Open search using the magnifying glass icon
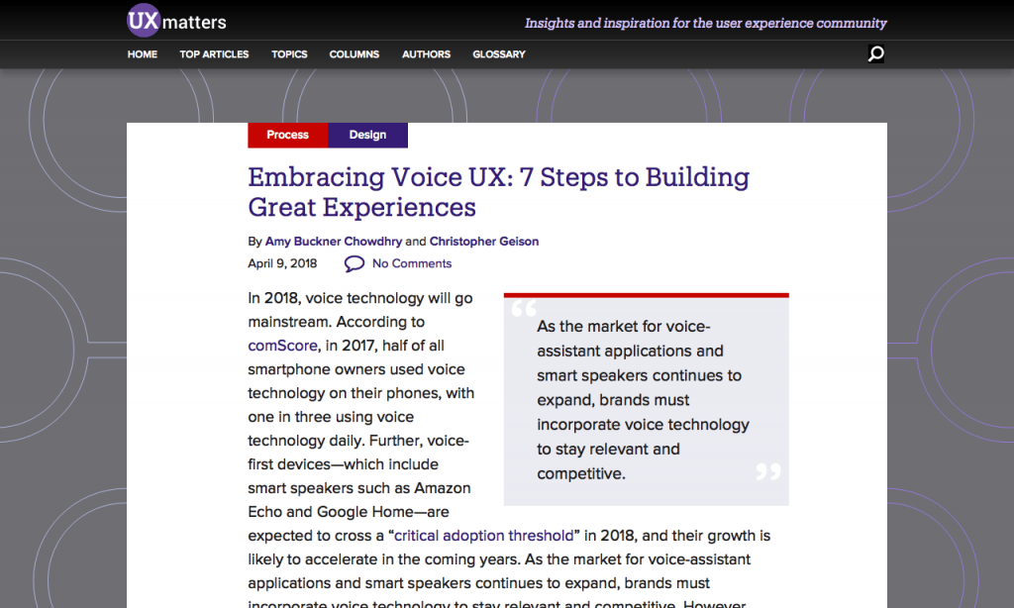Screen dimensions: 1014x608 [x=875, y=54]
